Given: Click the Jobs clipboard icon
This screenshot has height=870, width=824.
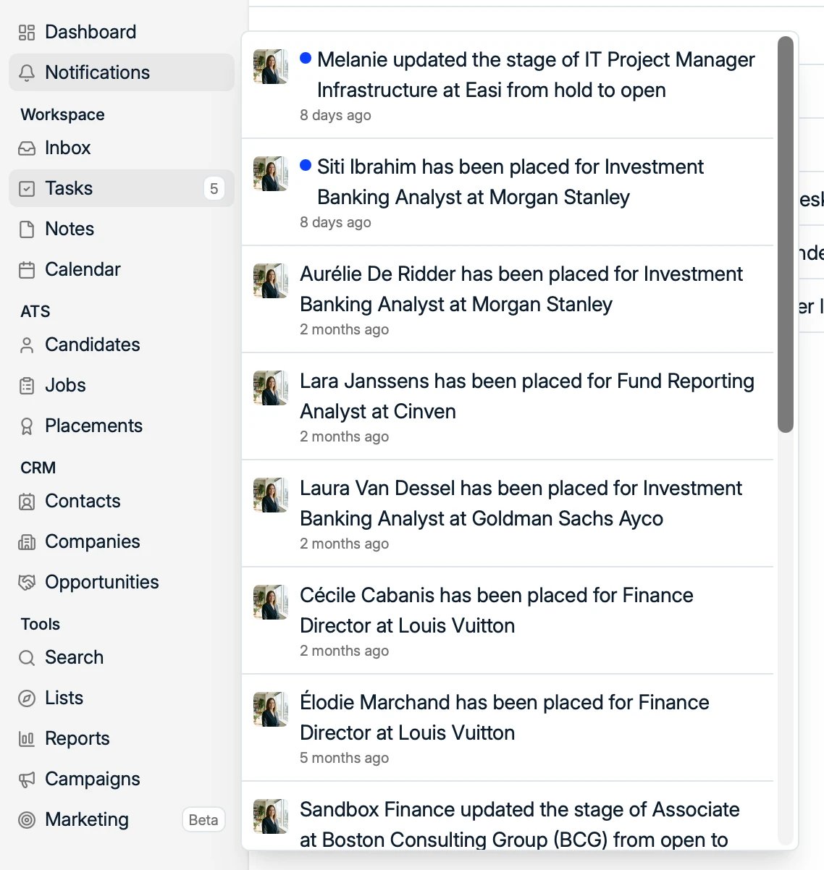Looking at the screenshot, I should 27,385.
